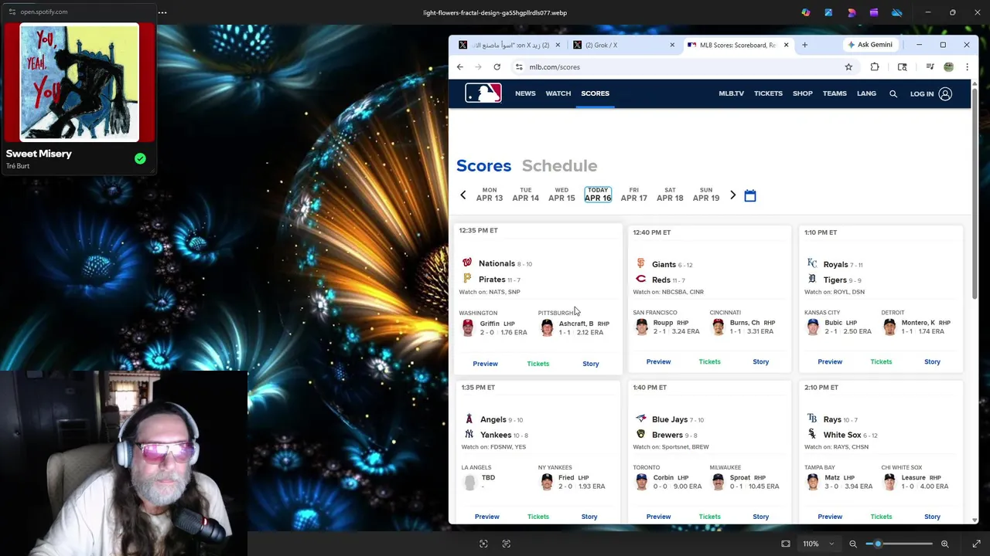The image size is (990, 556).
Task: Reload the mlb.com page
Action: [497, 67]
